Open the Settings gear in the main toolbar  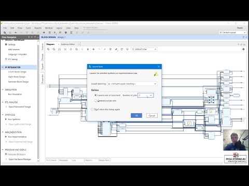[x=66, y=33]
